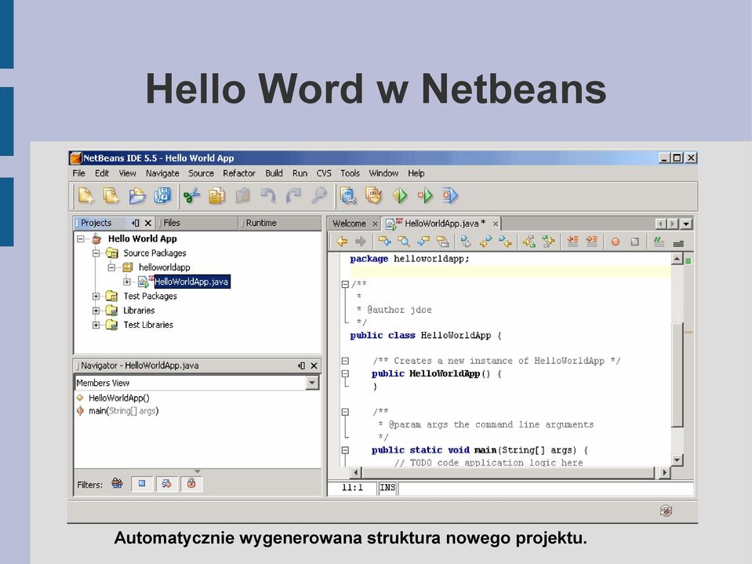Minimize the Navigator panel slide button
The image size is (752, 564).
tap(301, 366)
